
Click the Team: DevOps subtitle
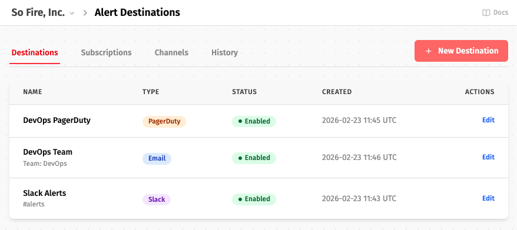(x=45, y=164)
